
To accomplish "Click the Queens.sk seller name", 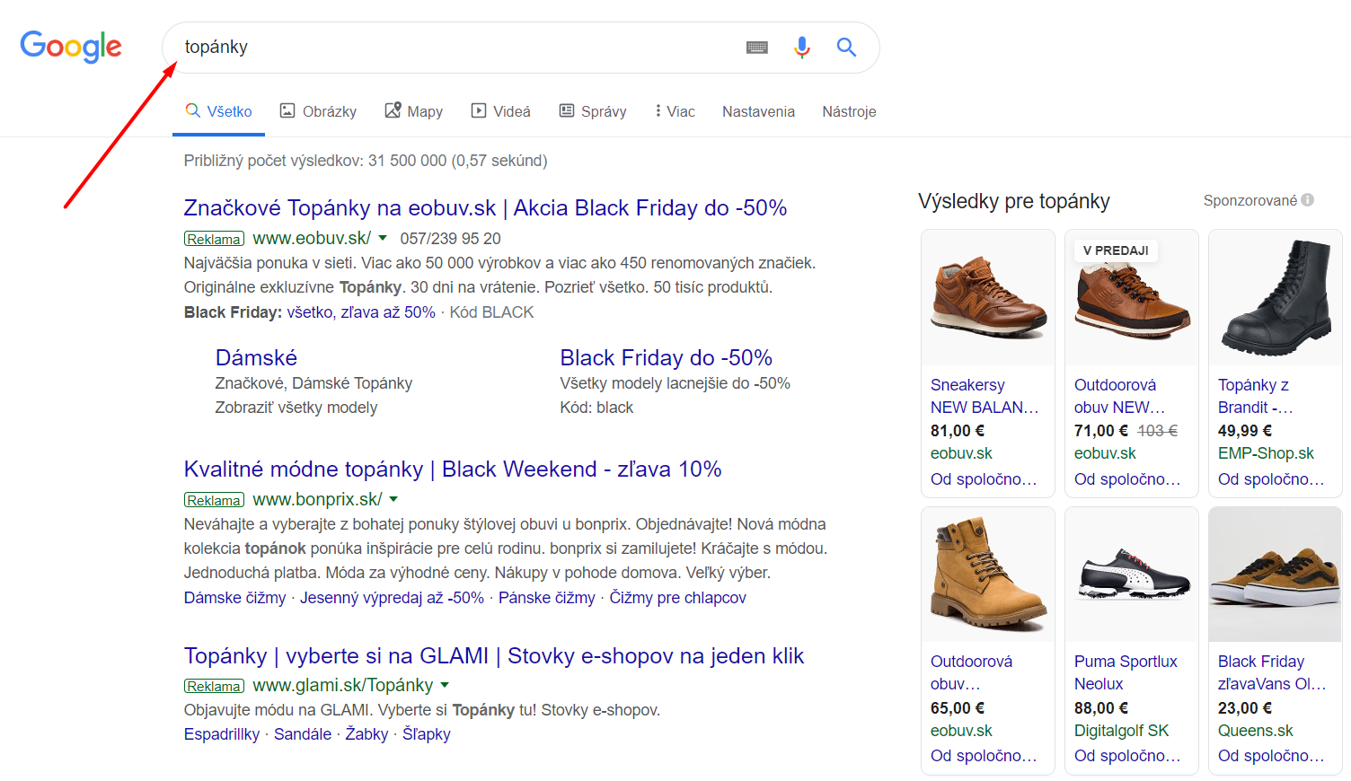I will click(x=1255, y=731).
